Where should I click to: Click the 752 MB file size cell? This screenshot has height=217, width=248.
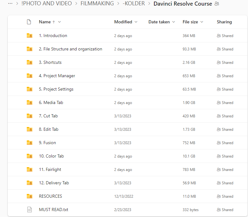(189, 143)
